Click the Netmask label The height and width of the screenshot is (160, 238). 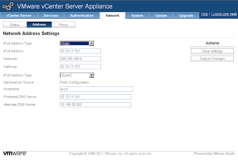pyautogui.click(x=10, y=59)
